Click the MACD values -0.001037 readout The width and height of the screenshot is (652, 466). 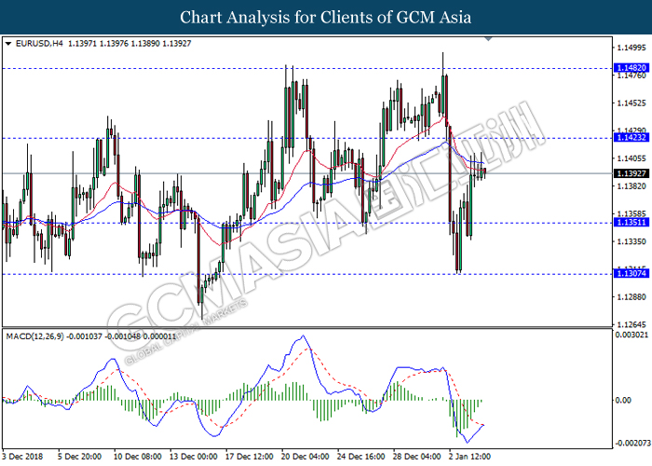coord(85,336)
